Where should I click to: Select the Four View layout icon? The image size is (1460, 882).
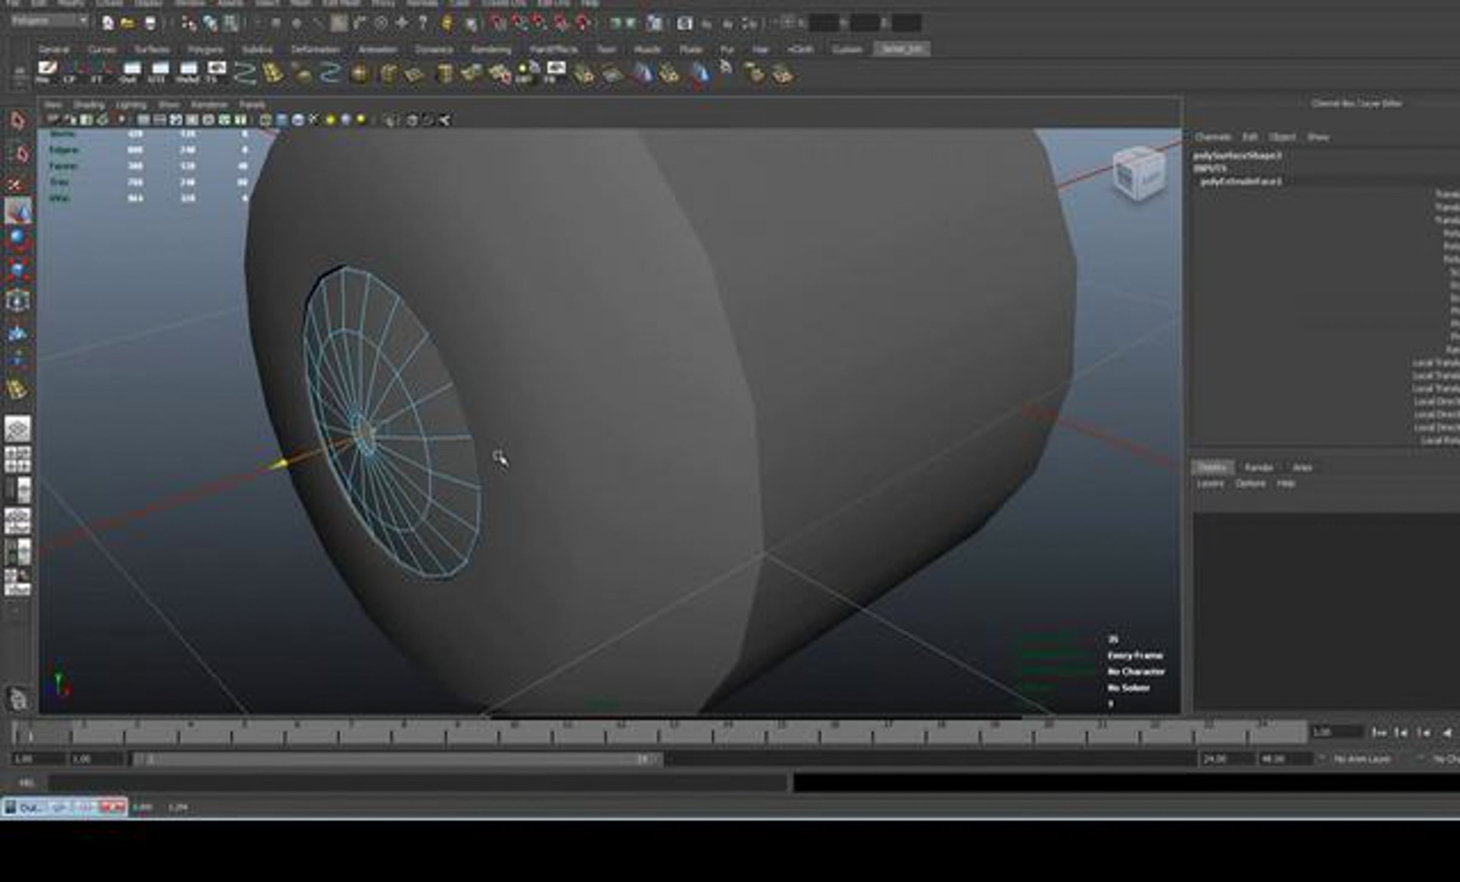[18, 460]
